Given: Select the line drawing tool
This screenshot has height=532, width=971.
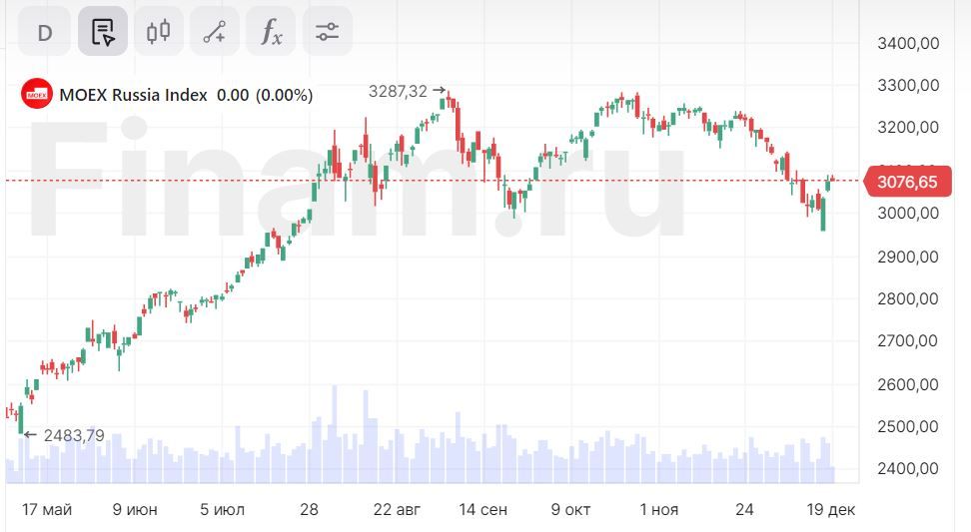Looking at the screenshot, I should [214, 32].
